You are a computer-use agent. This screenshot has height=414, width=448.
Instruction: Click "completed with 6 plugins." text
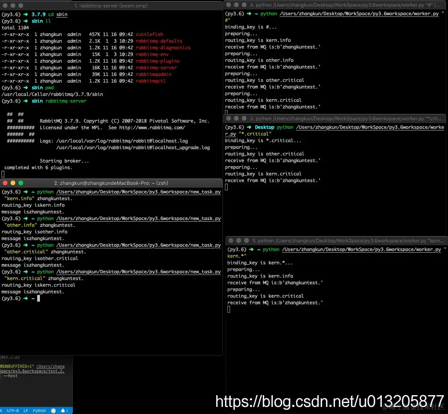[38, 168]
